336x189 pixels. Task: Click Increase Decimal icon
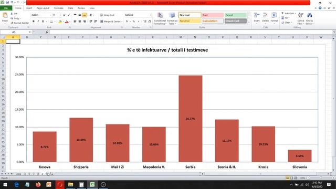pyautogui.click(x=145, y=22)
